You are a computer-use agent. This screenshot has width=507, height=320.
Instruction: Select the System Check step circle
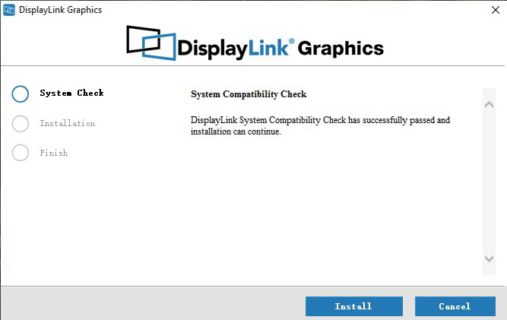(21, 93)
